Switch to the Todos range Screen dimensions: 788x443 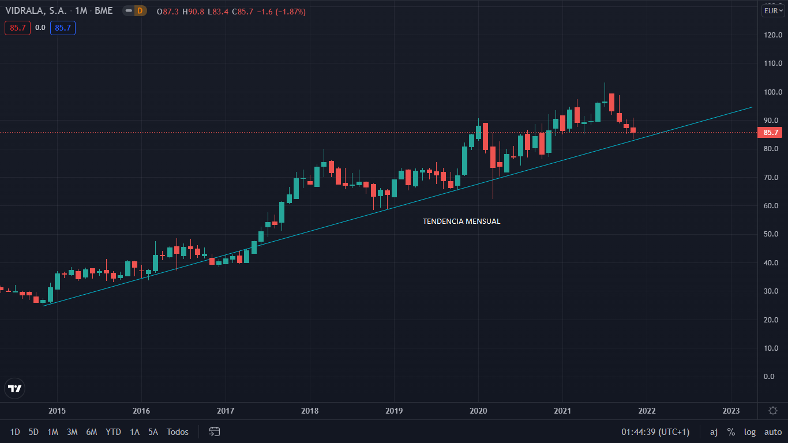[178, 432]
